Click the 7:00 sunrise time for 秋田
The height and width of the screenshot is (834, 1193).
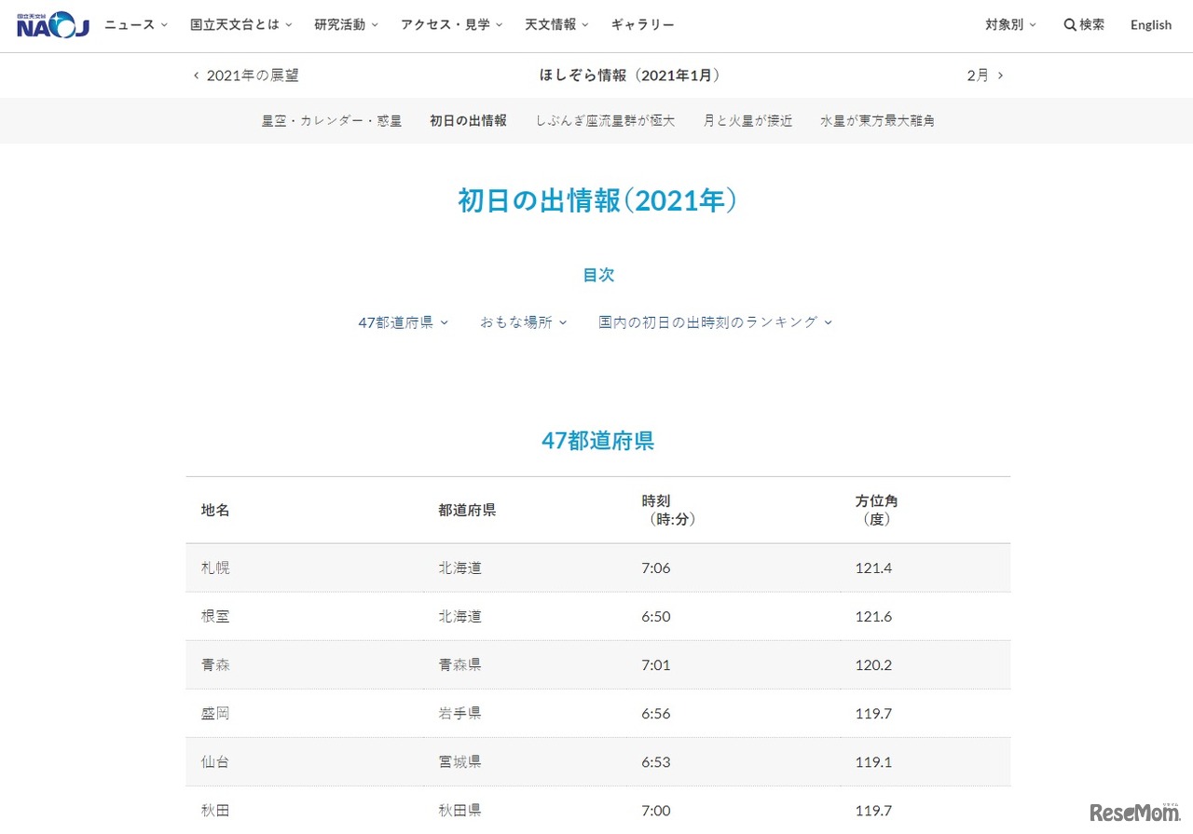(656, 811)
